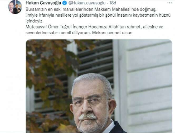Click the @Hakan_cavusoglu handle

pos(87,3)
